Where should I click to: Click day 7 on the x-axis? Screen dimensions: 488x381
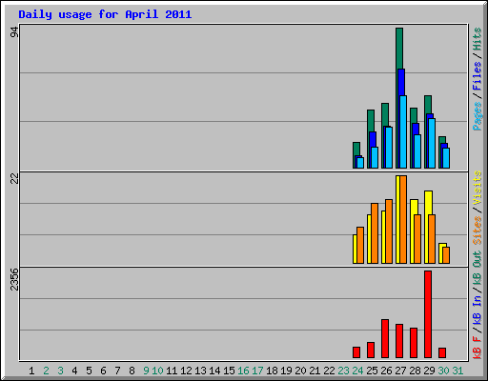[117, 371]
